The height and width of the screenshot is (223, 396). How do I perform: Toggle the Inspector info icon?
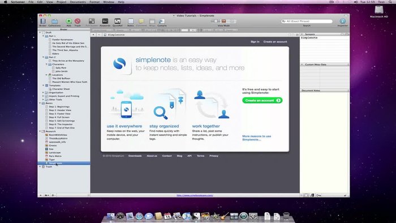point(343,21)
